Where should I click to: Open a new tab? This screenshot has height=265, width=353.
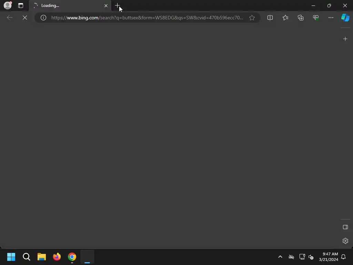tap(117, 6)
